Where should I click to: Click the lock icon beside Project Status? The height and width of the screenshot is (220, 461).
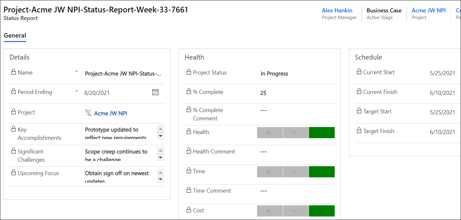(x=189, y=72)
